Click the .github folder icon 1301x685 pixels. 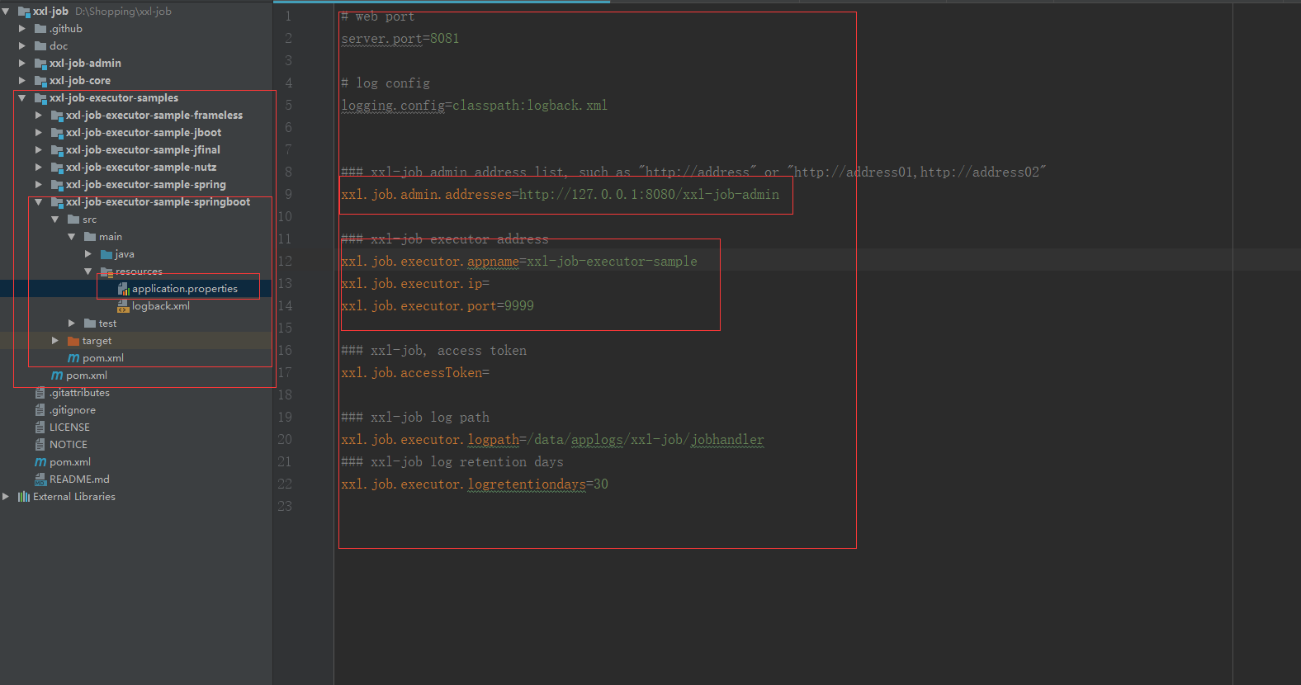(40, 29)
